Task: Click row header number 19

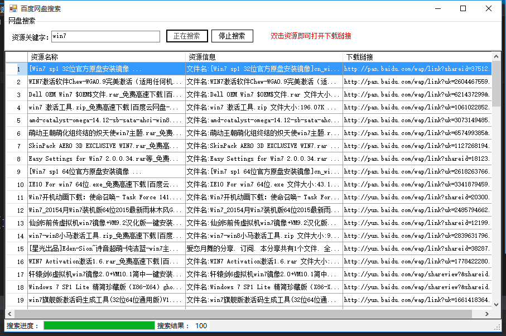Action: (x=17, y=300)
